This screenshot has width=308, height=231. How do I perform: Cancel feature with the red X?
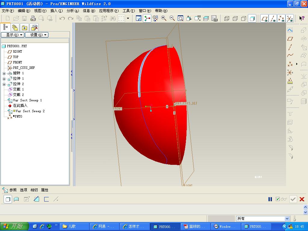pyautogui.click(x=302, y=199)
